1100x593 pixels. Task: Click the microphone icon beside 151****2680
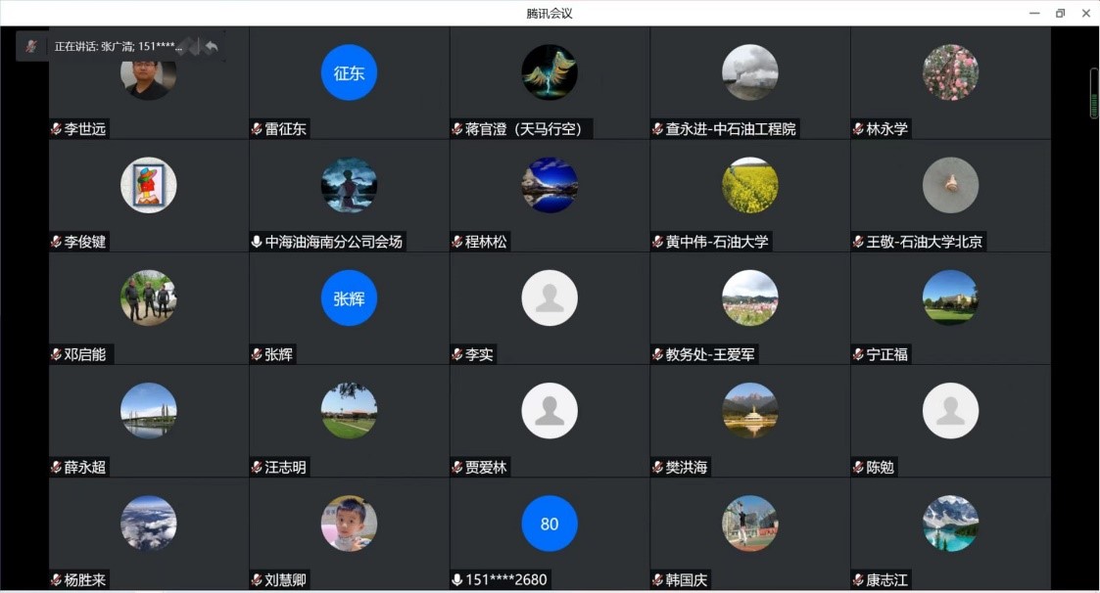(x=456, y=580)
